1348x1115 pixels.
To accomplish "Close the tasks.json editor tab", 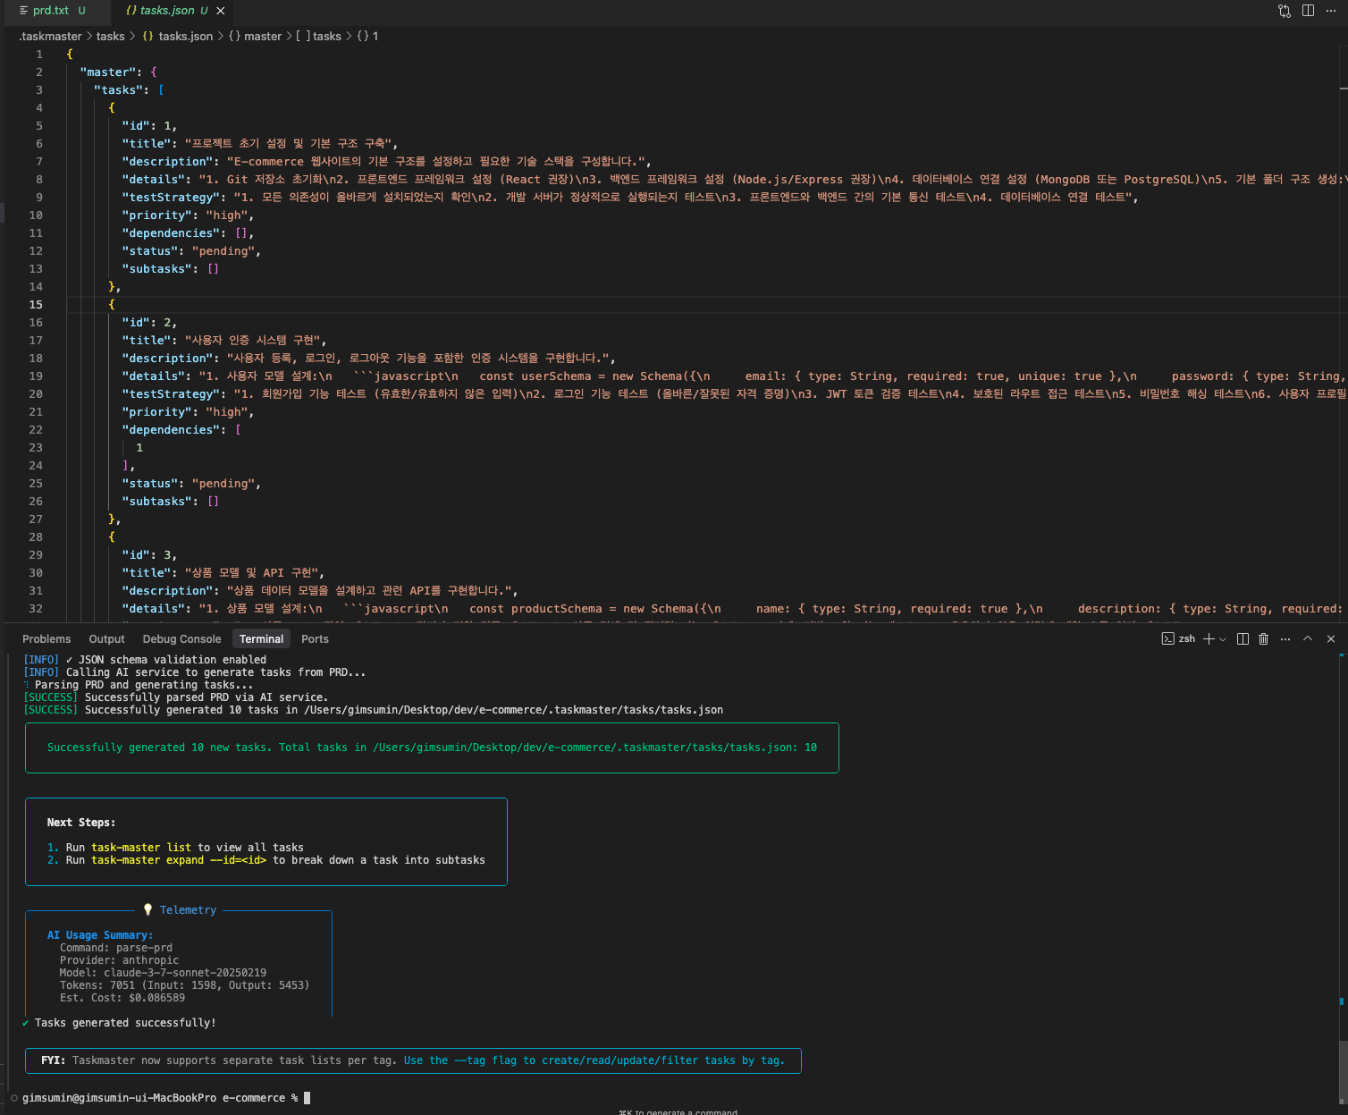I will (221, 11).
